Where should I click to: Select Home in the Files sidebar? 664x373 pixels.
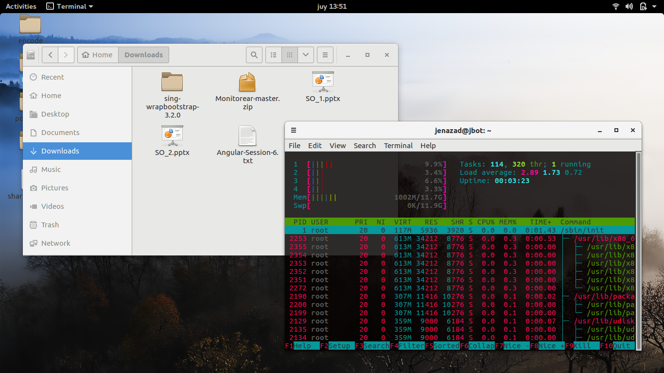[x=77, y=96]
